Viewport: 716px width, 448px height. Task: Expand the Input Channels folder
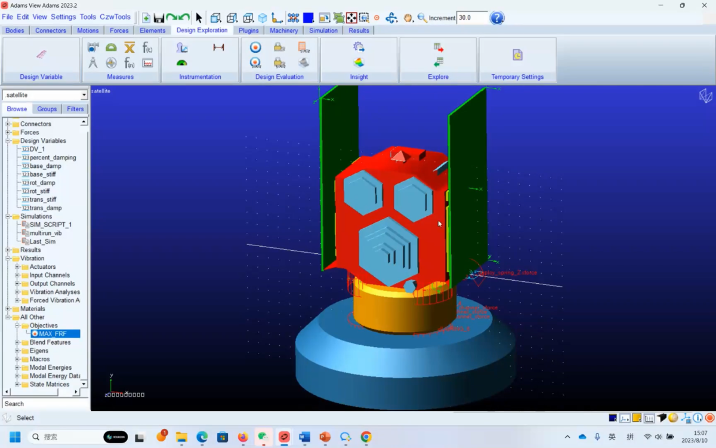tap(17, 275)
